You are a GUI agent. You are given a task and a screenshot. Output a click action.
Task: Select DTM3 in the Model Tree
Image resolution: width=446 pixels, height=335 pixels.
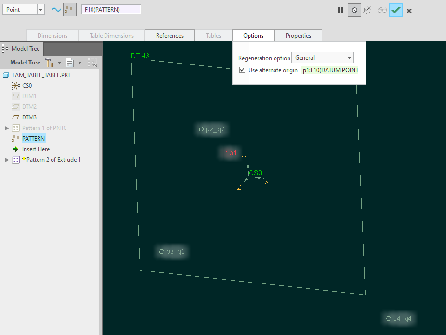tap(30, 117)
